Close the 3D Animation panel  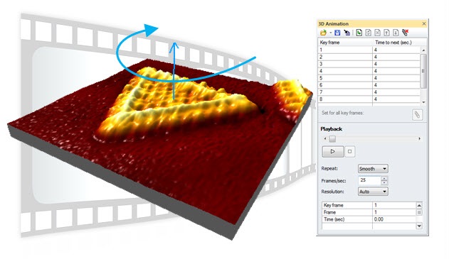click(x=424, y=23)
